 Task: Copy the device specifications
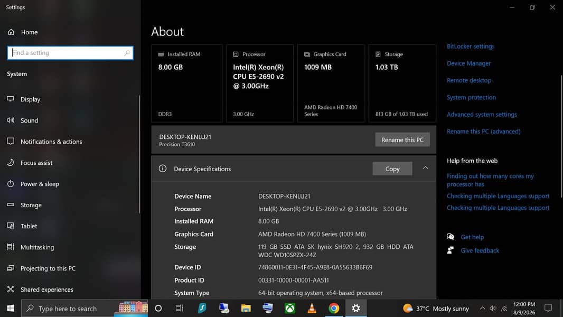[392, 169]
